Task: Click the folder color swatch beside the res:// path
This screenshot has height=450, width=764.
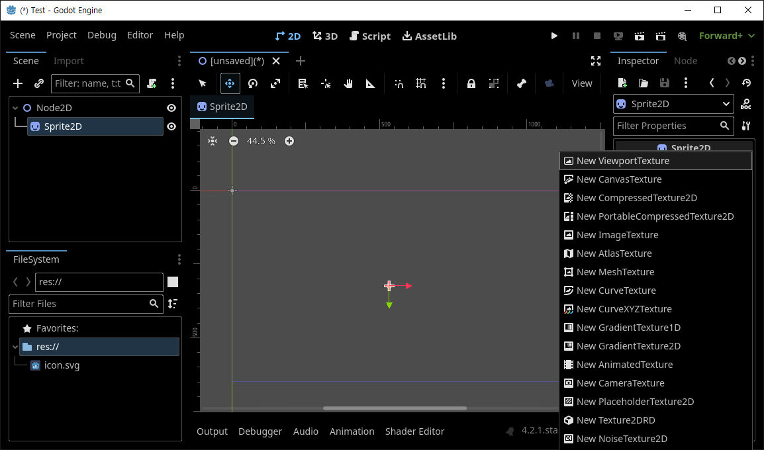Action: 173,282
